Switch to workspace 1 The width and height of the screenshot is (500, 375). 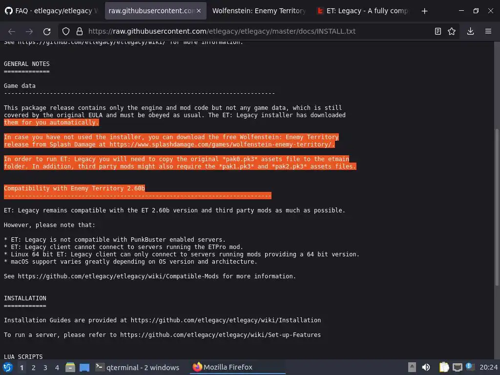pyautogui.click(x=21, y=368)
